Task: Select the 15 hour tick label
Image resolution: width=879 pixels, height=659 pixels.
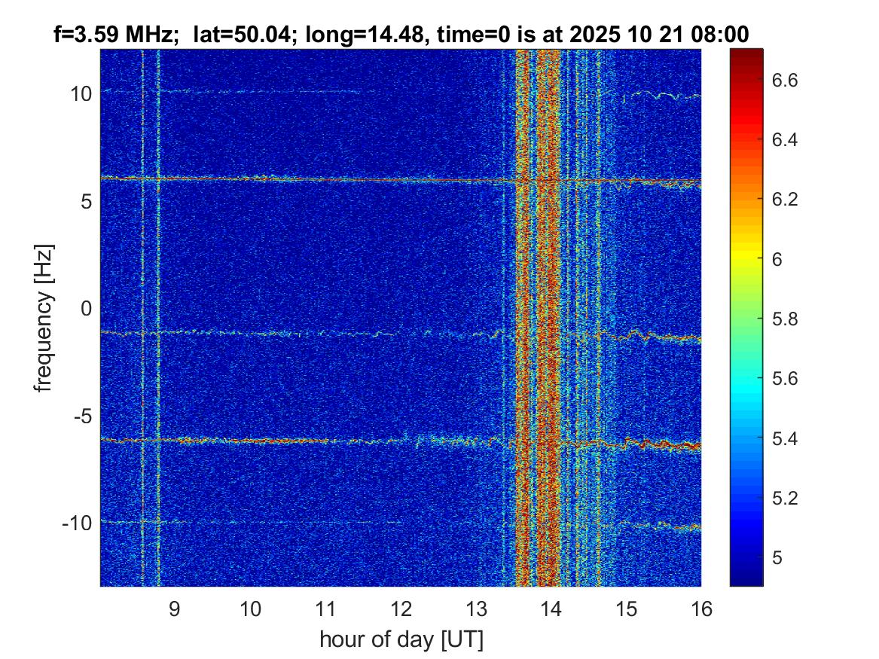Action: tap(626, 609)
